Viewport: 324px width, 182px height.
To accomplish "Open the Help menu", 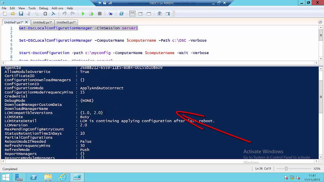I will click(x=70, y=8).
